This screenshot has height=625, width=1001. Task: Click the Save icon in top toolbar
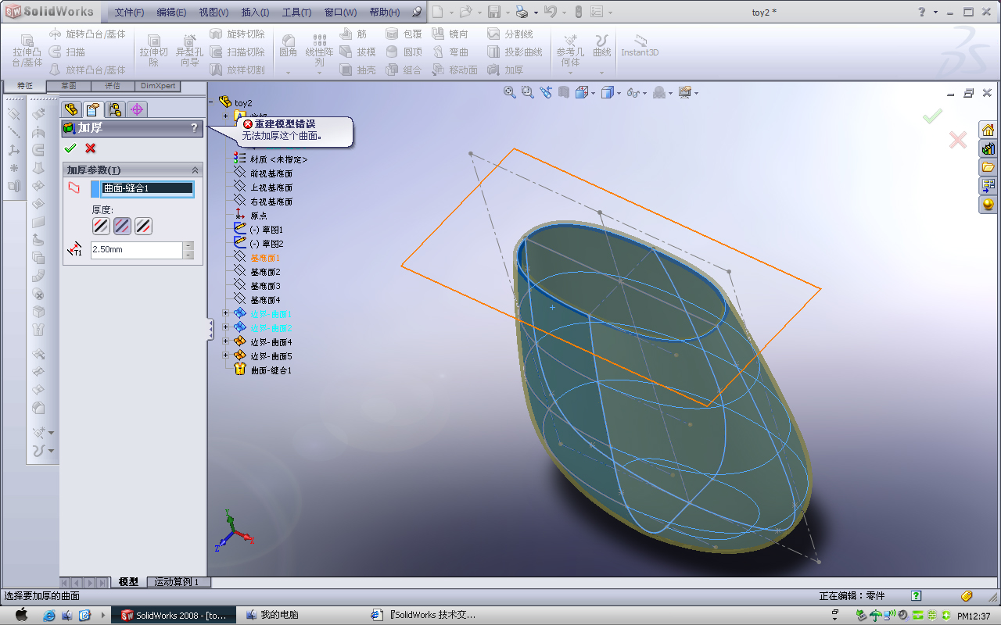tap(494, 12)
